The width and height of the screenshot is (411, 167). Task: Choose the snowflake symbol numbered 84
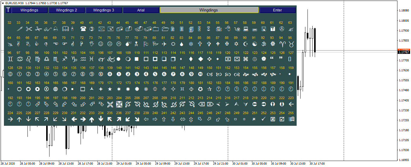pyautogui.click(x=191, y=44)
